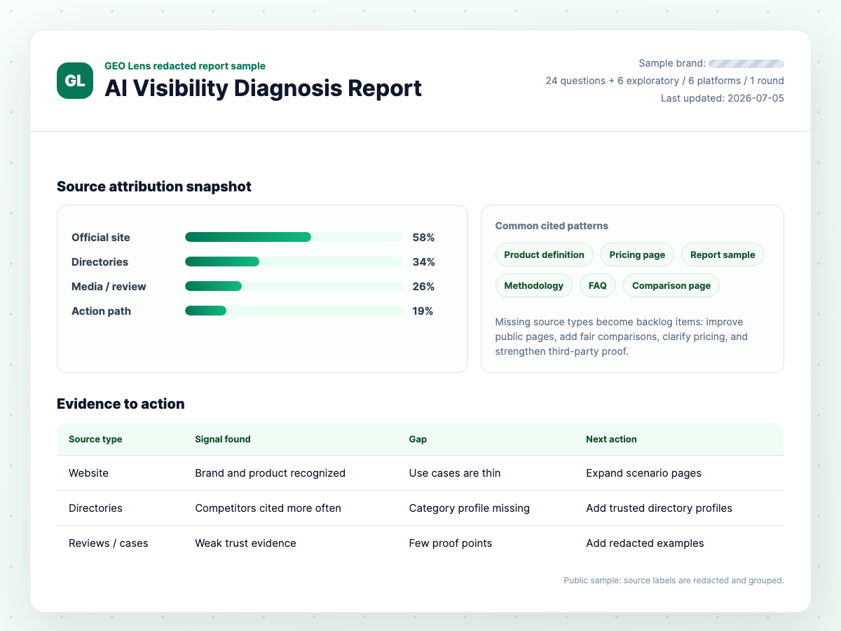Select the FAQ tag

(598, 285)
